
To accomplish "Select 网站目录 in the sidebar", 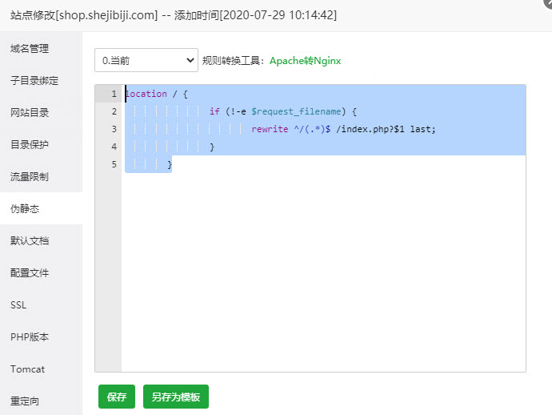I will [30, 113].
